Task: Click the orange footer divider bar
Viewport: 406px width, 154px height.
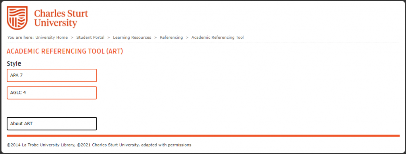Action: (203, 136)
